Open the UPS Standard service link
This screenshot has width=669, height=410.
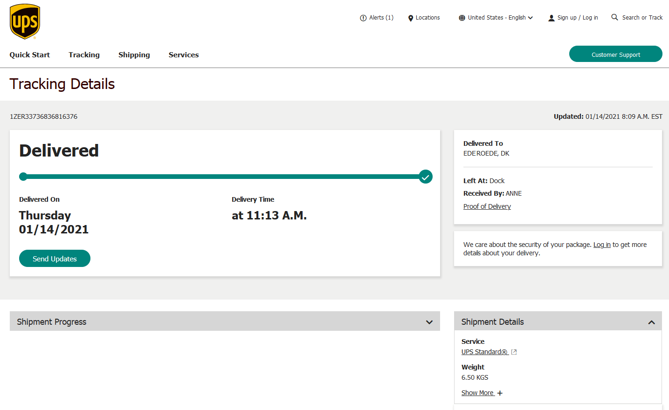coord(485,352)
